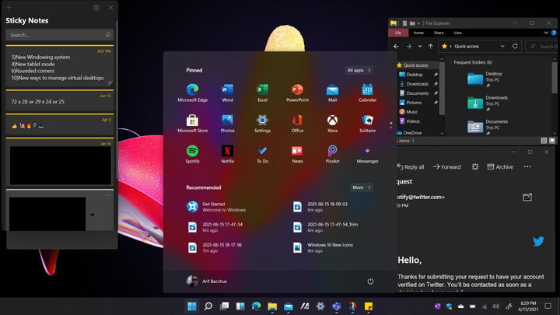Click the Sticky Notes search field
The width and height of the screenshot is (560, 315).
54,35
